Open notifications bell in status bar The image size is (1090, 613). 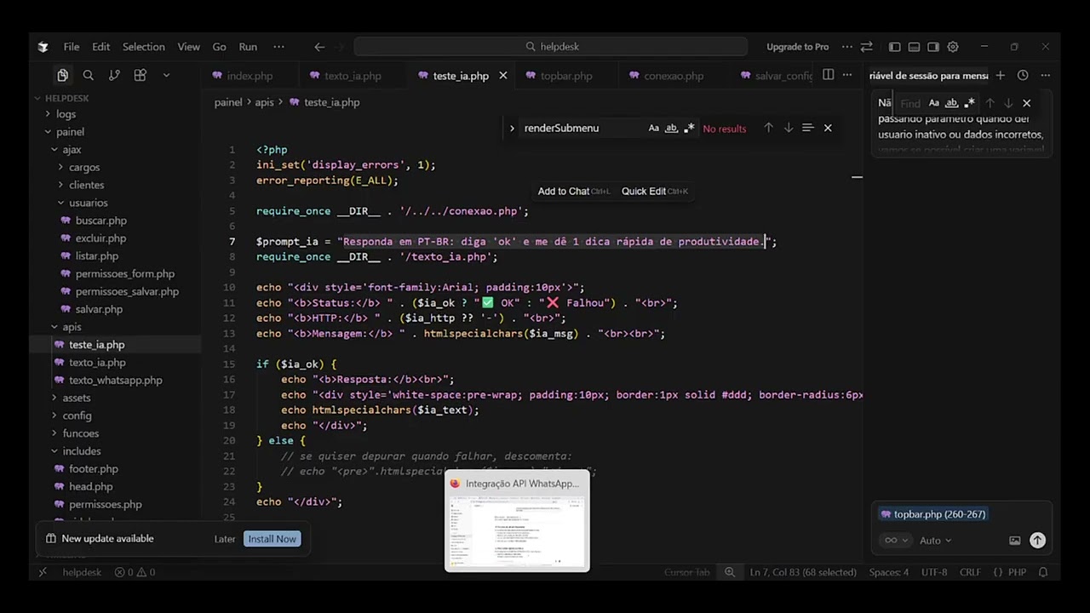(x=1043, y=572)
